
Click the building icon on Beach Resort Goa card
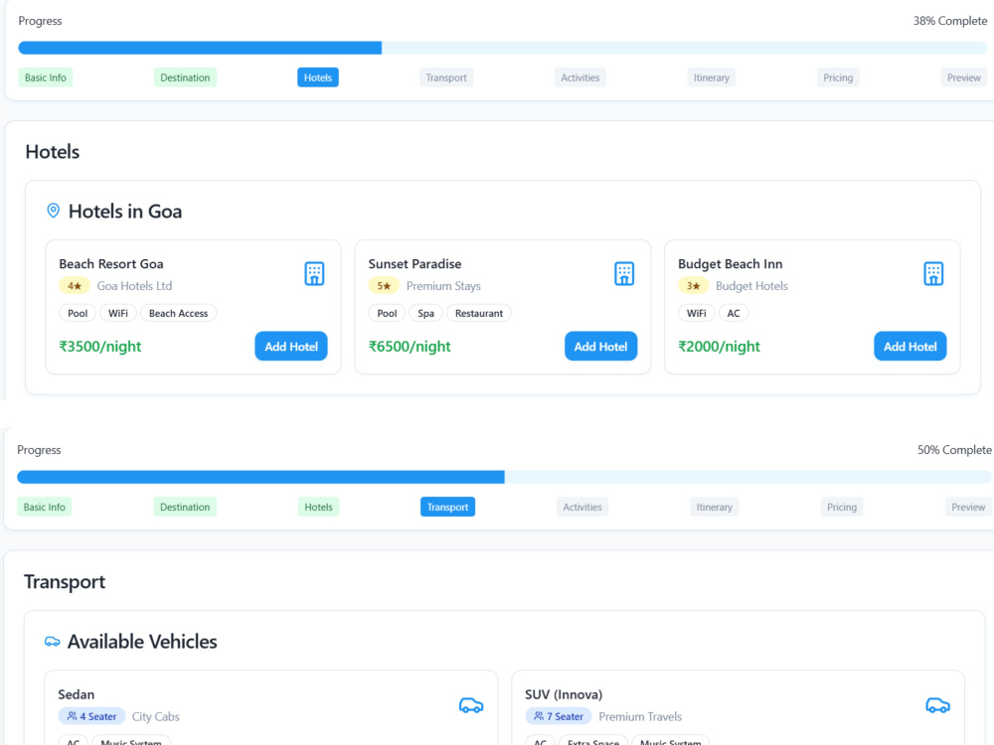click(x=314, y=274)
